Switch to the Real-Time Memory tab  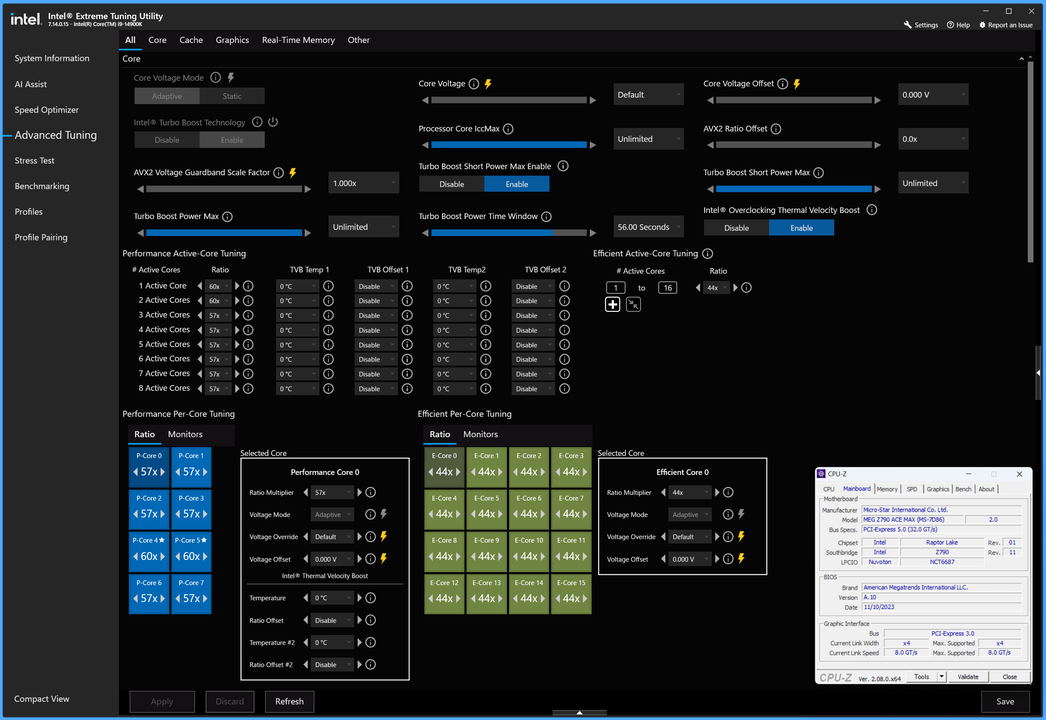(299, 40)
